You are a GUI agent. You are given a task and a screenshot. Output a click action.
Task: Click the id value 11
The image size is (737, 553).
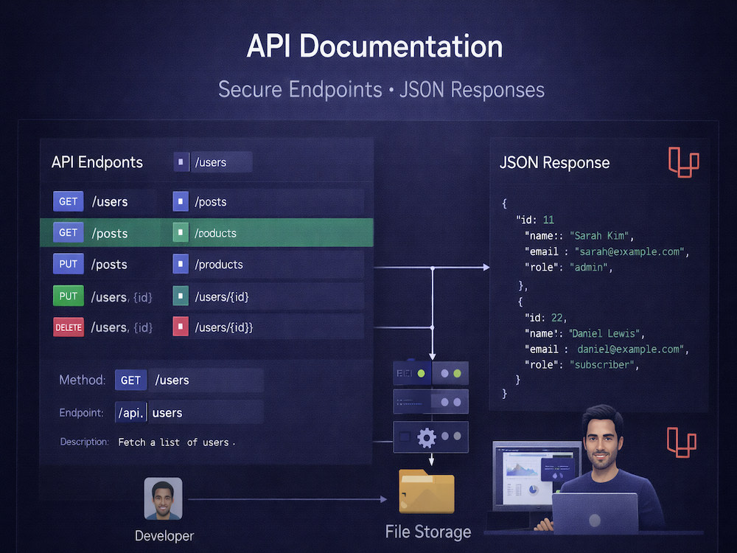[548, 220]
